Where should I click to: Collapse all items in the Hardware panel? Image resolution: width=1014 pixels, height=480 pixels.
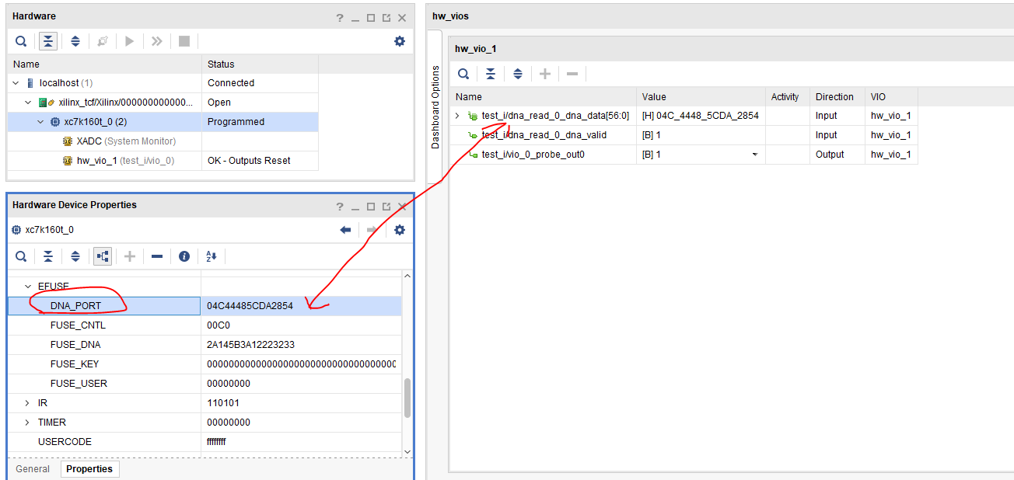[x=48, y=41]
